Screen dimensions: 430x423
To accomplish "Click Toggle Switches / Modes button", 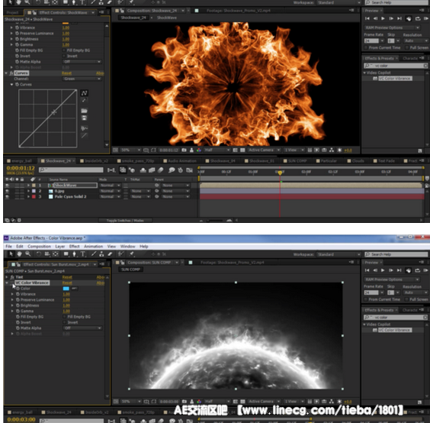I will pos(125,221).
